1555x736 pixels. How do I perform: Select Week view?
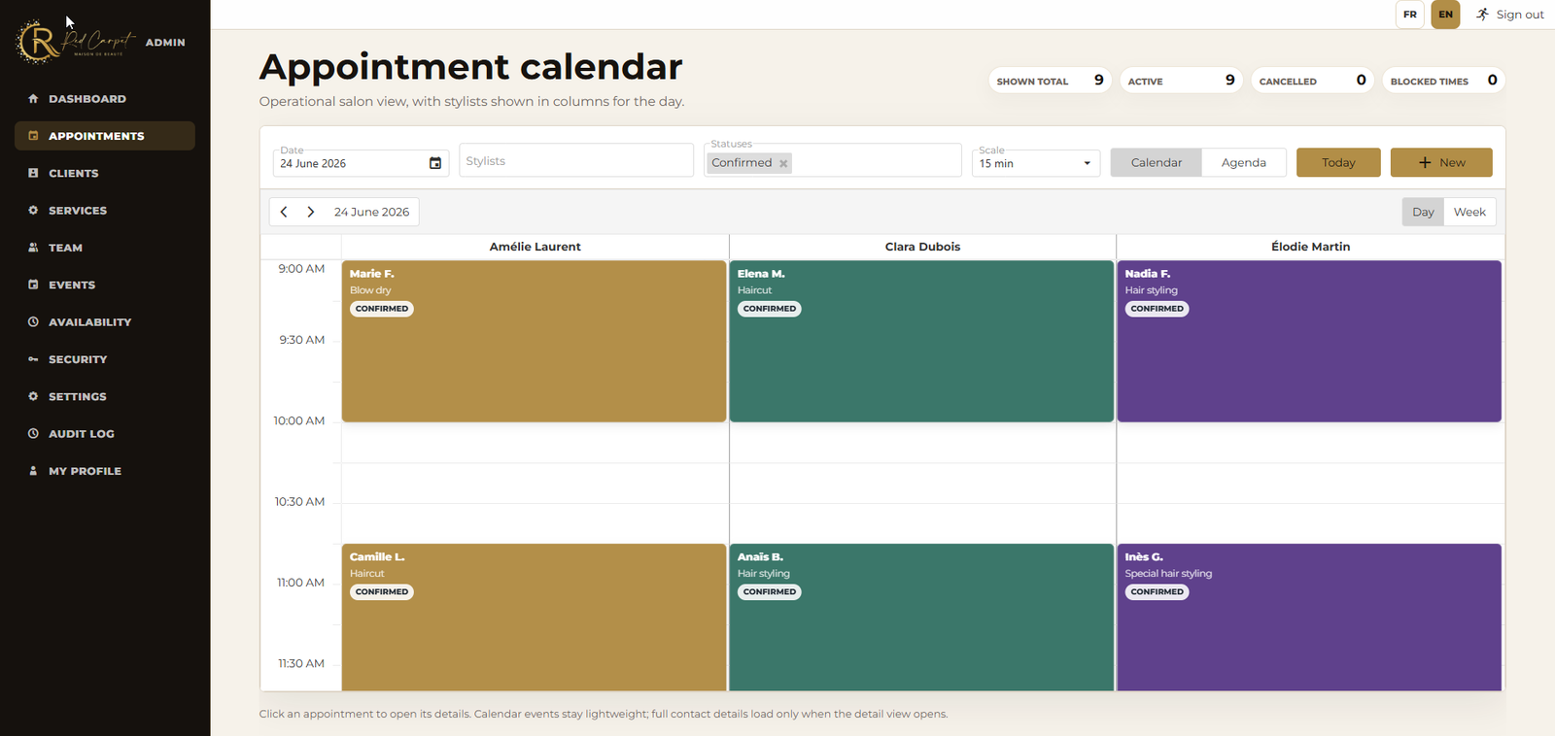[1469, 212]
